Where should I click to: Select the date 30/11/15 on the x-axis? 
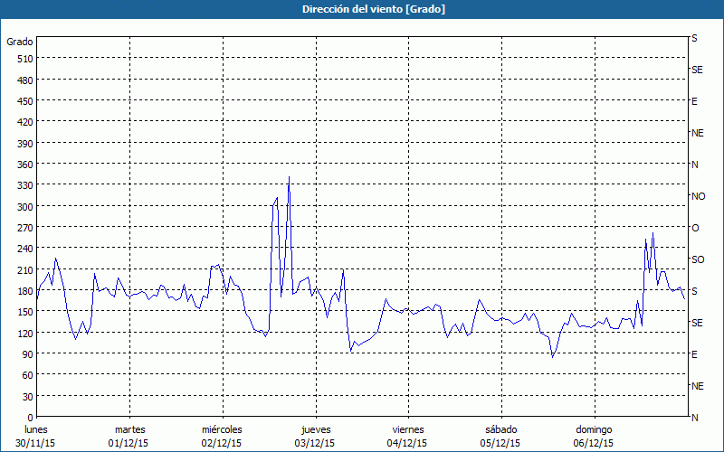pos(36,443)
